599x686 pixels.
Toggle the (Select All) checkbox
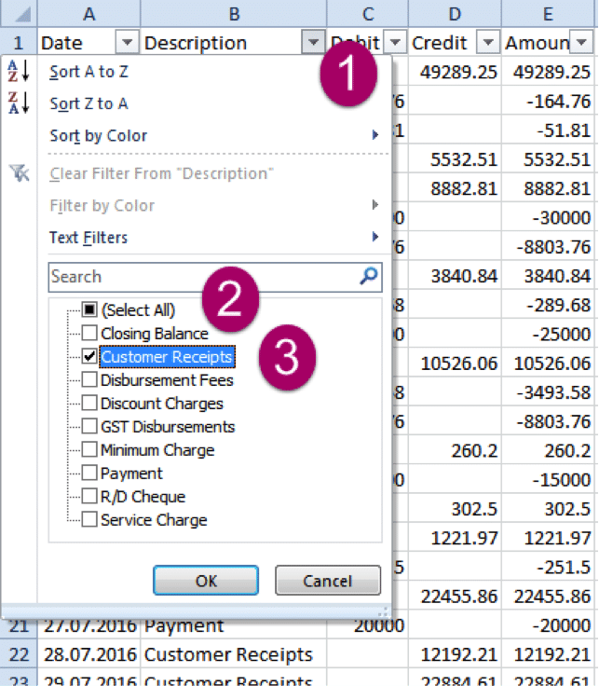pyautogui.click(x=89, y=310)
